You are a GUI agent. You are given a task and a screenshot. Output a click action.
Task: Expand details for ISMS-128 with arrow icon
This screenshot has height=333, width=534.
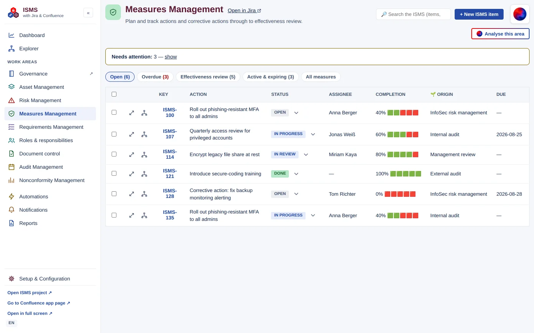132,194
